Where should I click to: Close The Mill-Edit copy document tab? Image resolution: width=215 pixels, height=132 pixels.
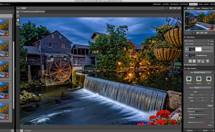(x=21, y=12)
